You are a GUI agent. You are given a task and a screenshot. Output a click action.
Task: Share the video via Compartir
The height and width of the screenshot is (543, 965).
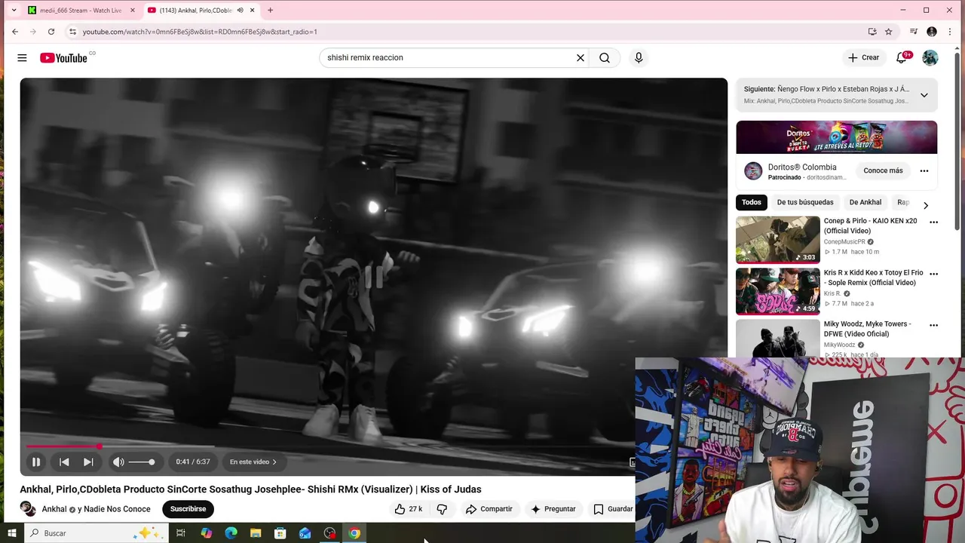[x=489, y=509]
